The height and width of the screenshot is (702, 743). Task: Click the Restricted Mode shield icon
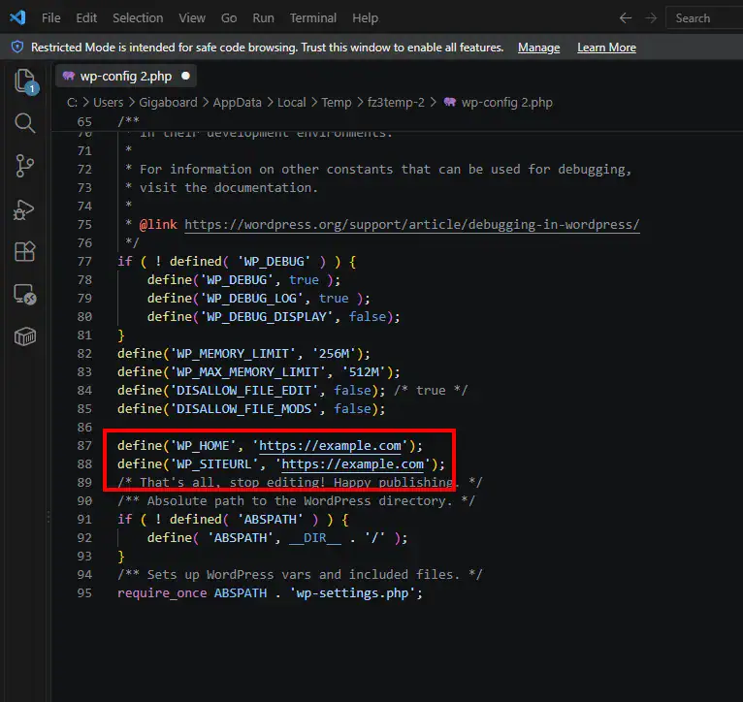click(x=17, y=47)
